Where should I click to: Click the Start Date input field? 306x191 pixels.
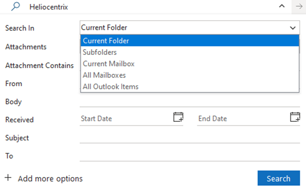tap(126, 119)
